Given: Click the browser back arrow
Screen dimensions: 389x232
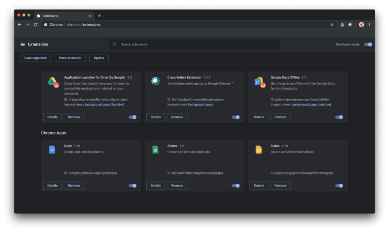Looking at the screenshot, I should 19,25.
